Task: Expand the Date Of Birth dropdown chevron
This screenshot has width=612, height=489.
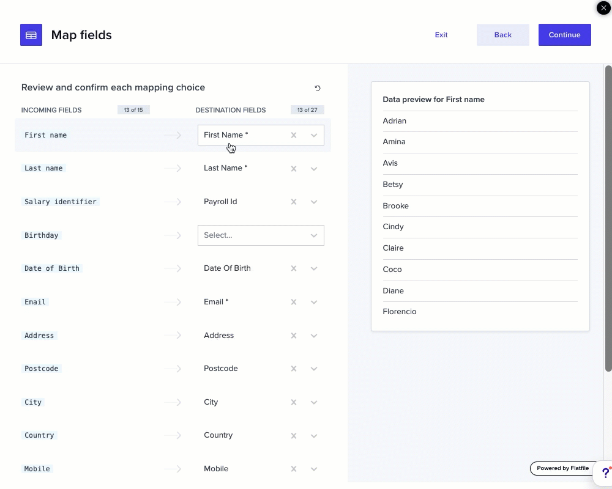Action: [x=314, y=269]
